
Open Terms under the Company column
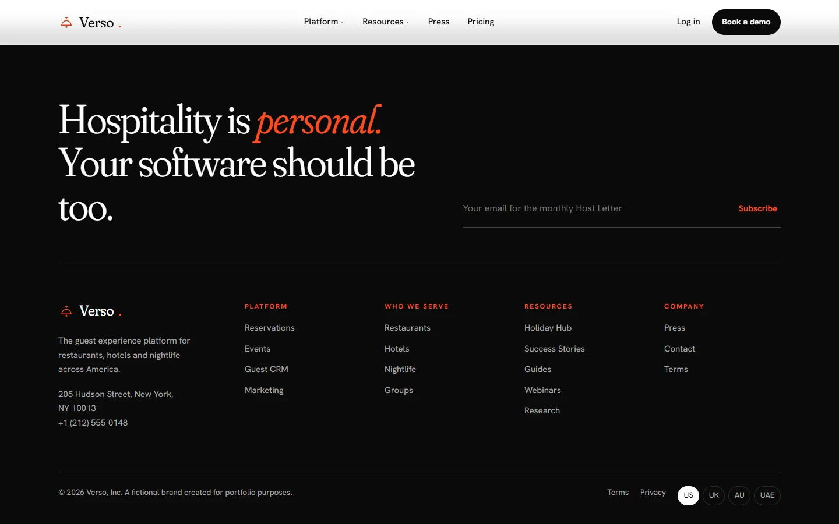click(x=676, y=369)
